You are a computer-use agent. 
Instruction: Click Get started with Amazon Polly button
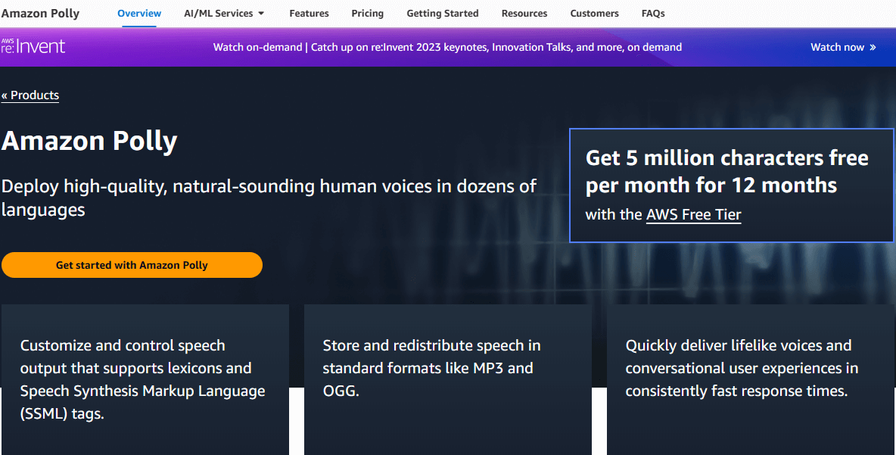(x=132, y=265)
